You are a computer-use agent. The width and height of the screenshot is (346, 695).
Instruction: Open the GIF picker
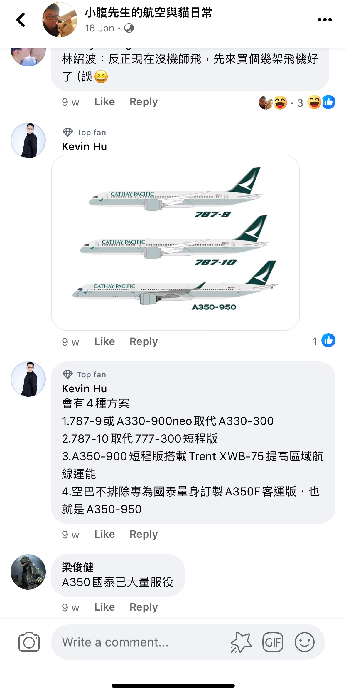[x=273, y=642]
